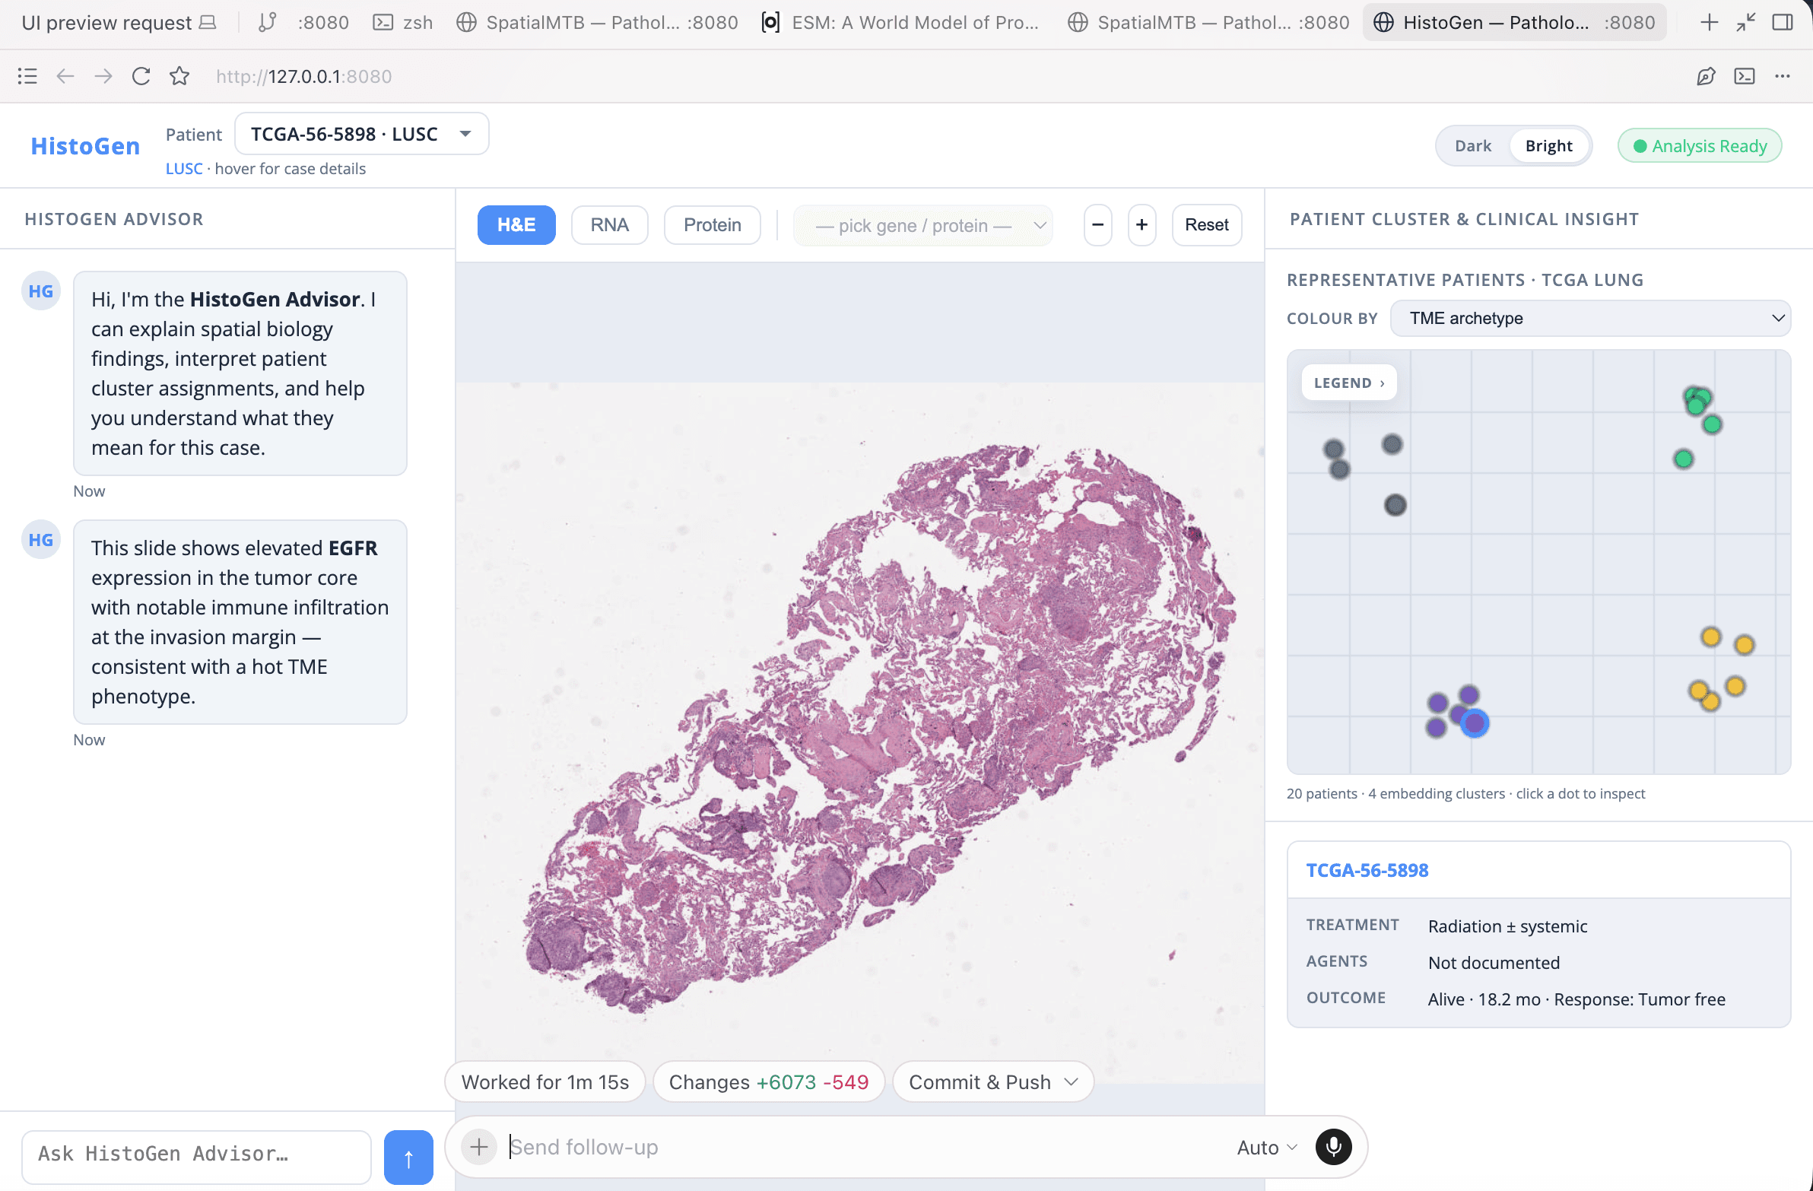Open the ESM: A World Model of Pro... tab

901,22
